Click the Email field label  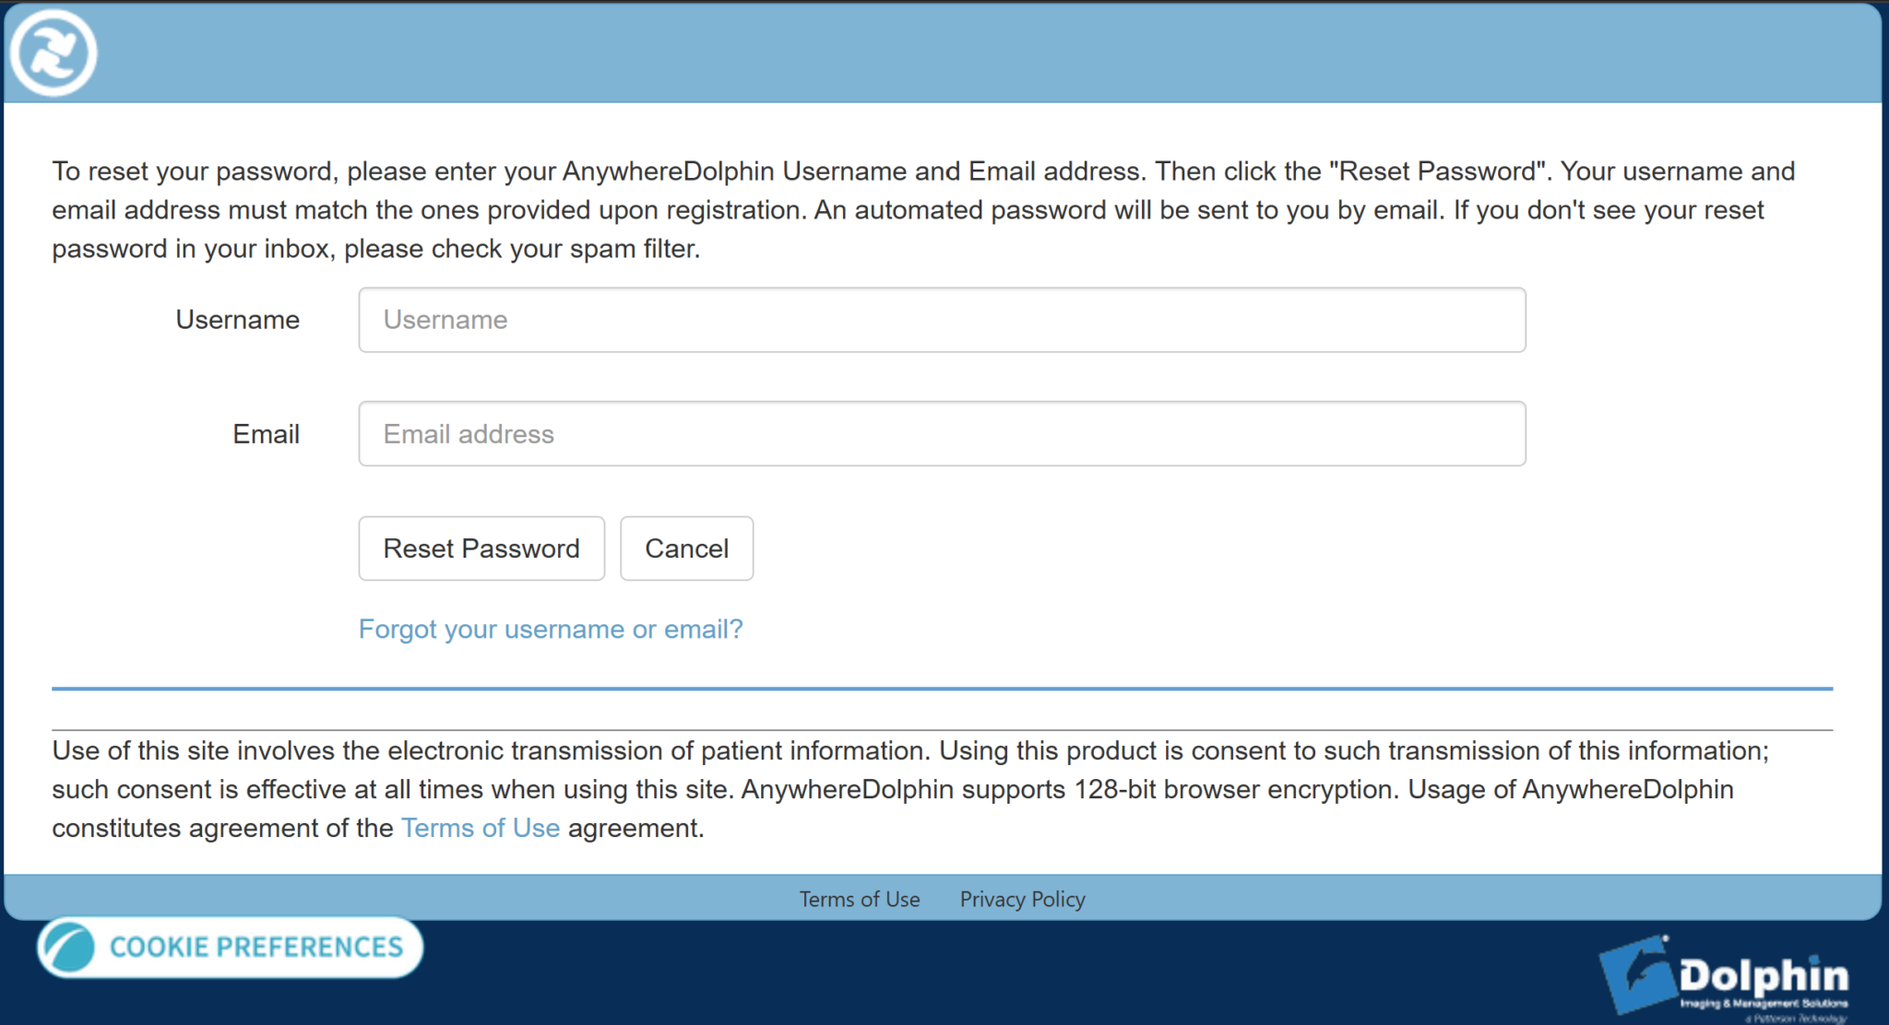[266, 434]
